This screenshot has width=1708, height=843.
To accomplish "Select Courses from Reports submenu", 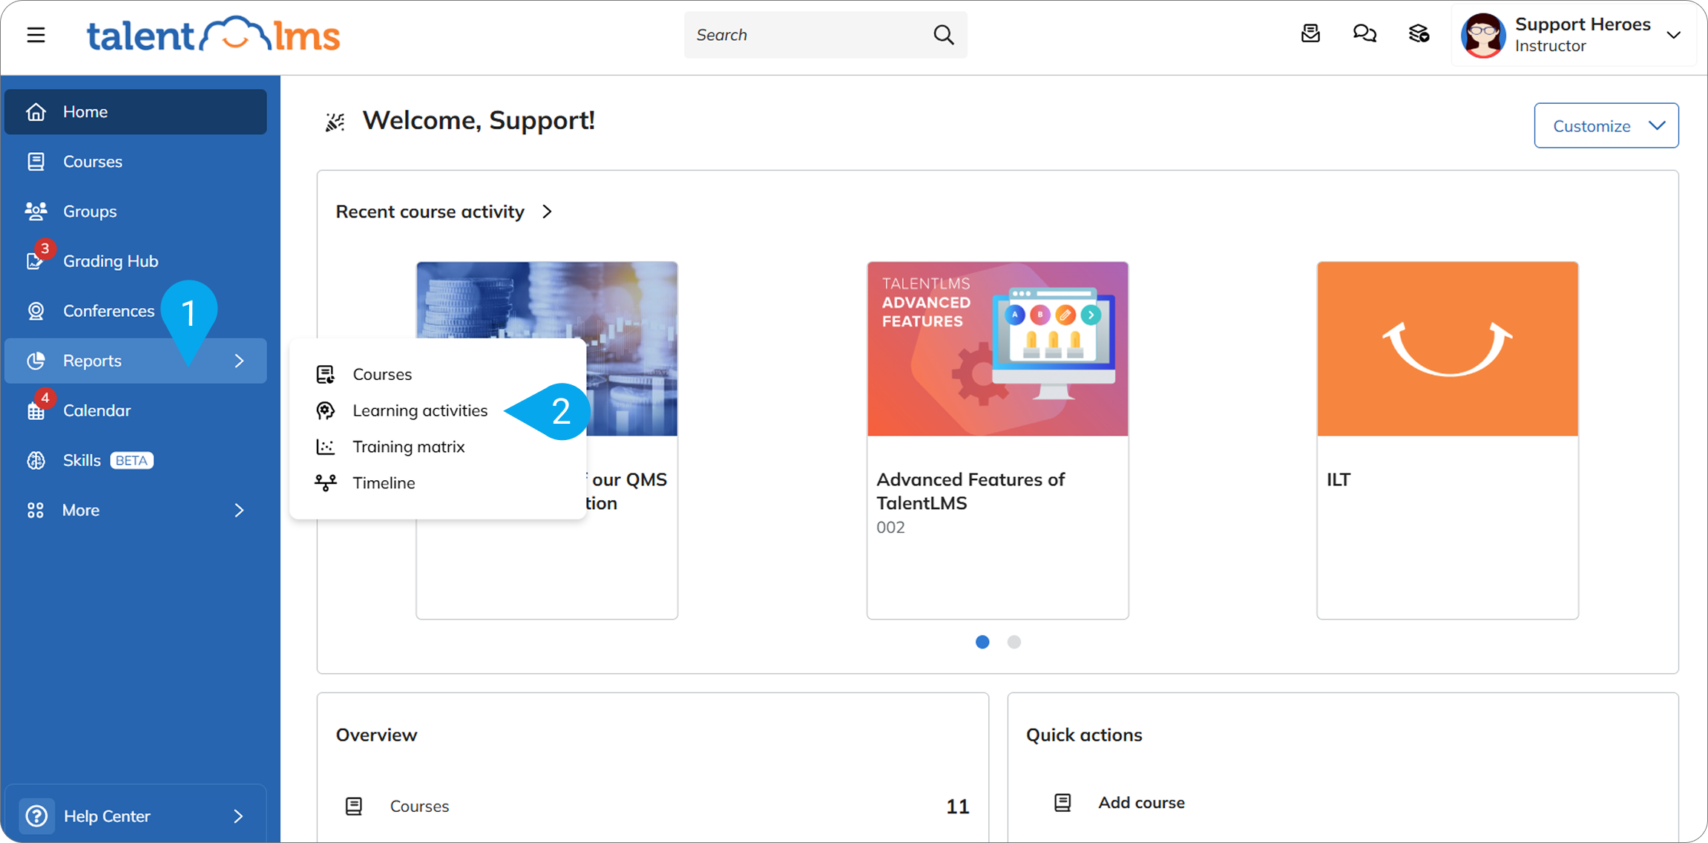I will point(382,374).
